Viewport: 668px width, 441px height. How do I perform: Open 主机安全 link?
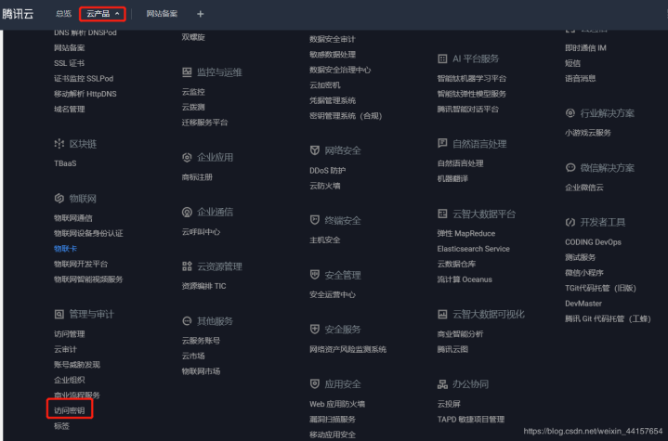pos(325,240)
